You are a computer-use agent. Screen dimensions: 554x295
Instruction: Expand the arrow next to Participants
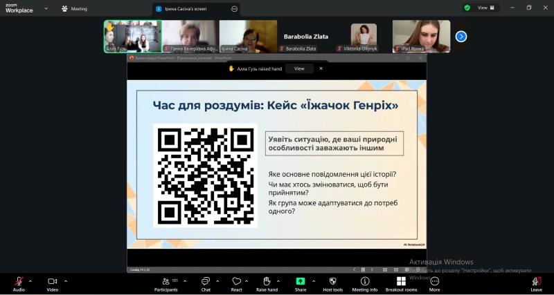coord(185,281)
